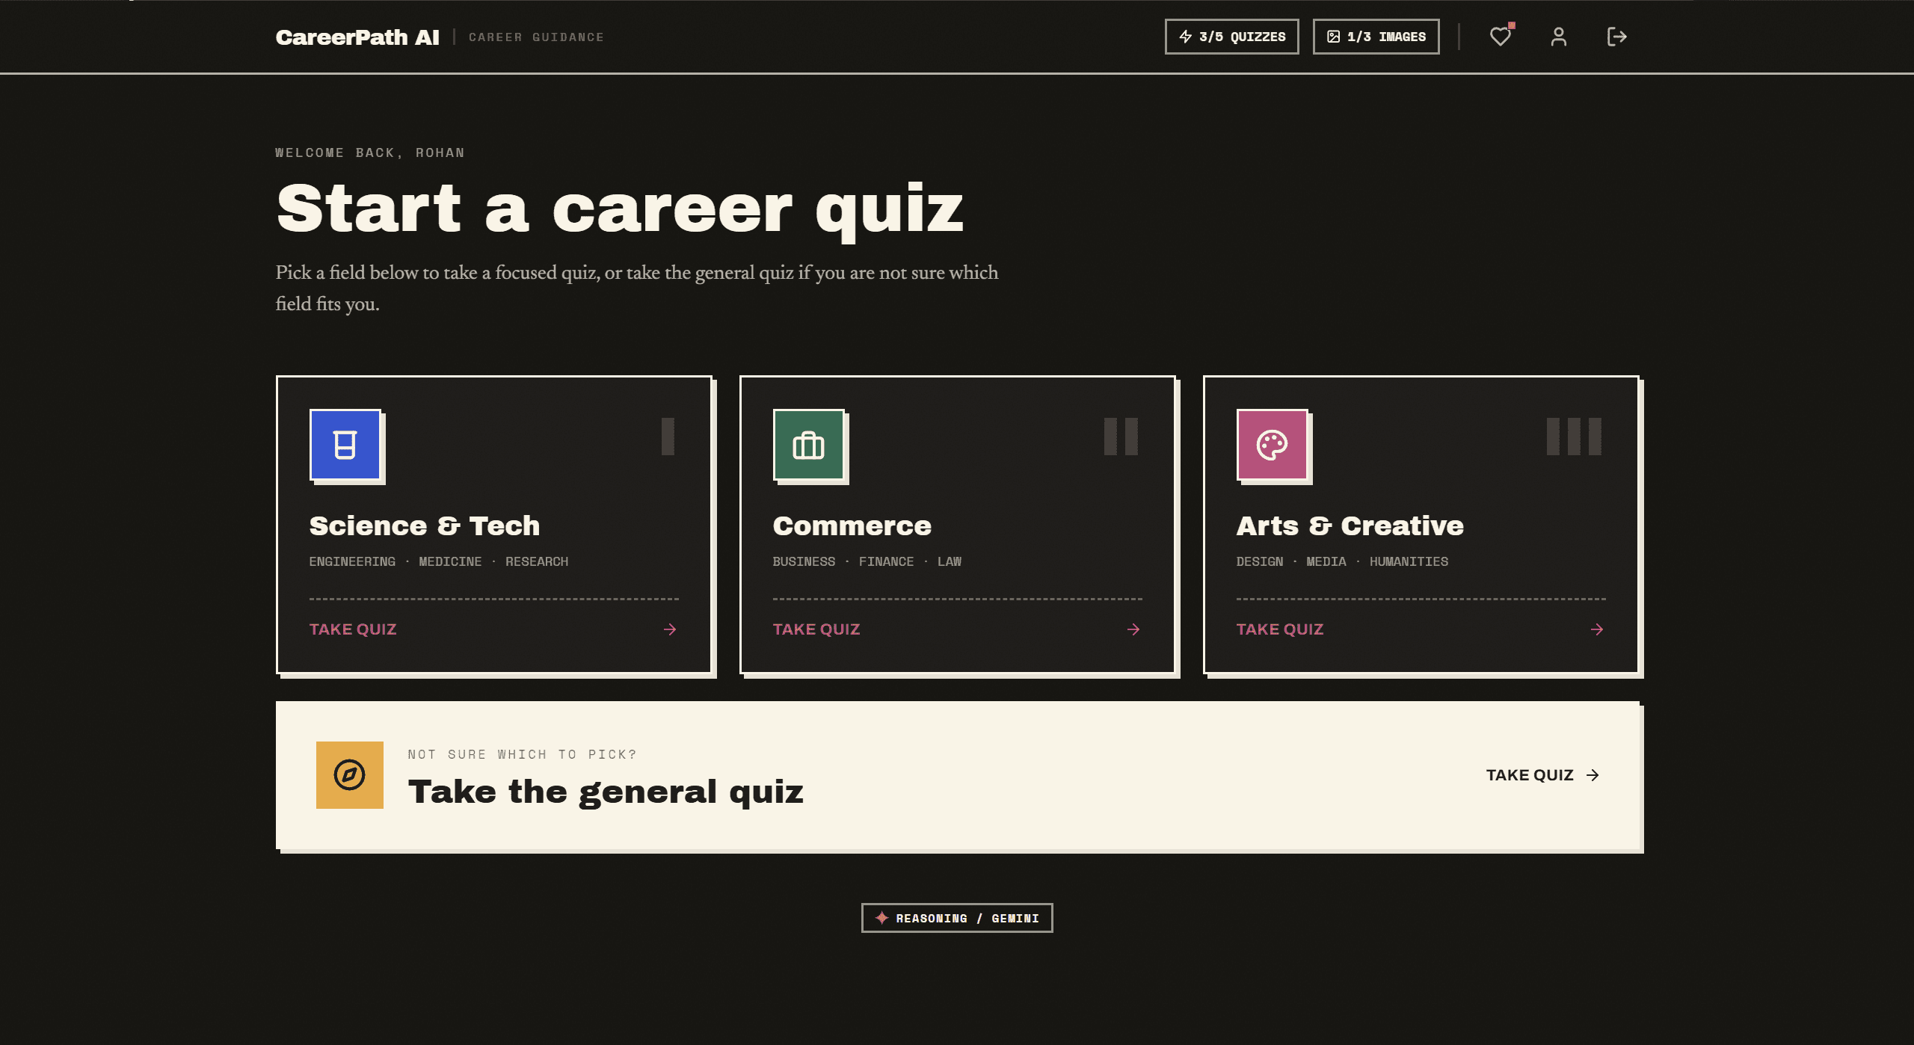Take the general quiz button
The width and height of the screenshot is (1914, 1045).
[1543, 775]
